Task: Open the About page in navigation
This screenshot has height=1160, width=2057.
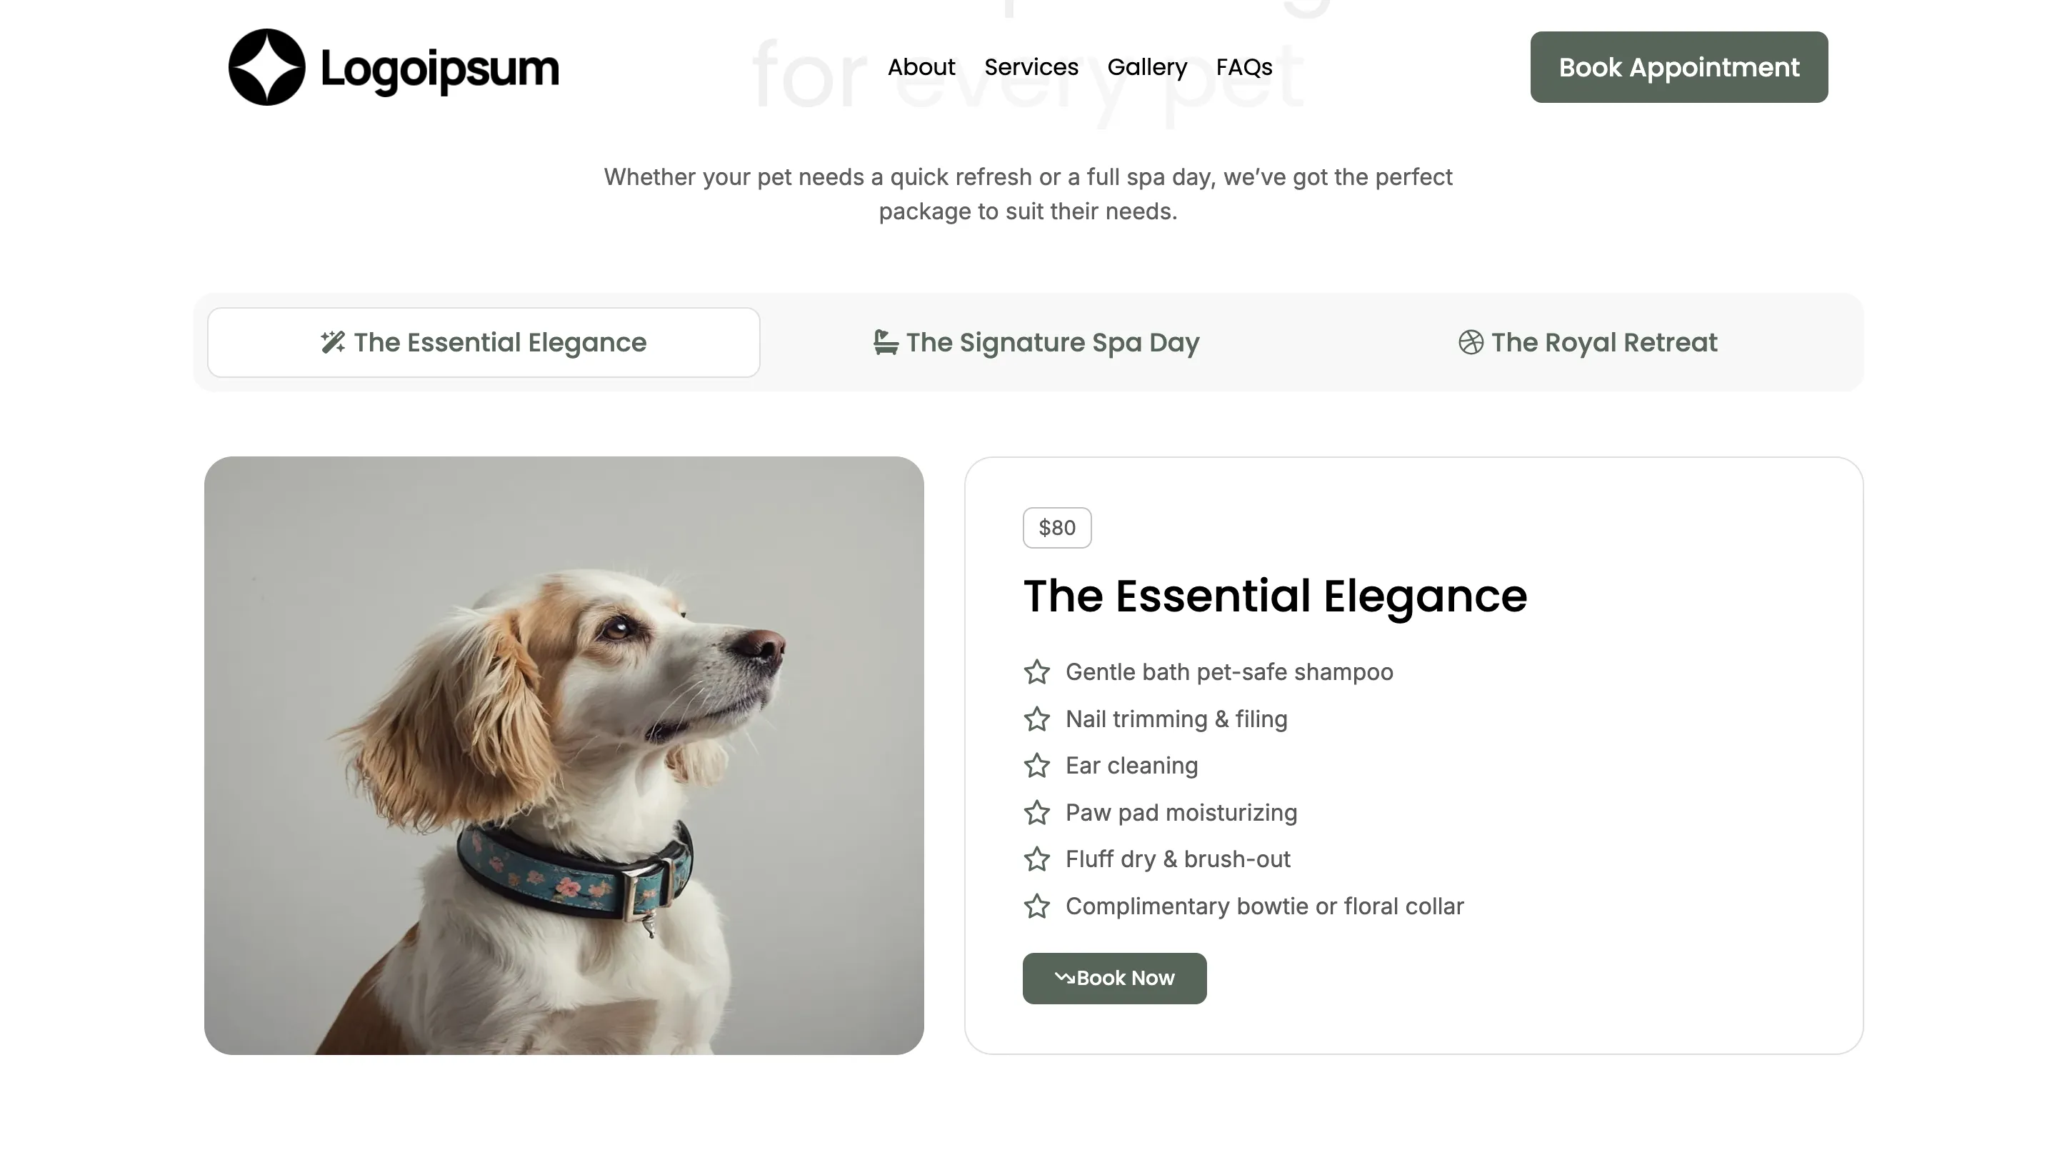Action: (x=921, y=67)
